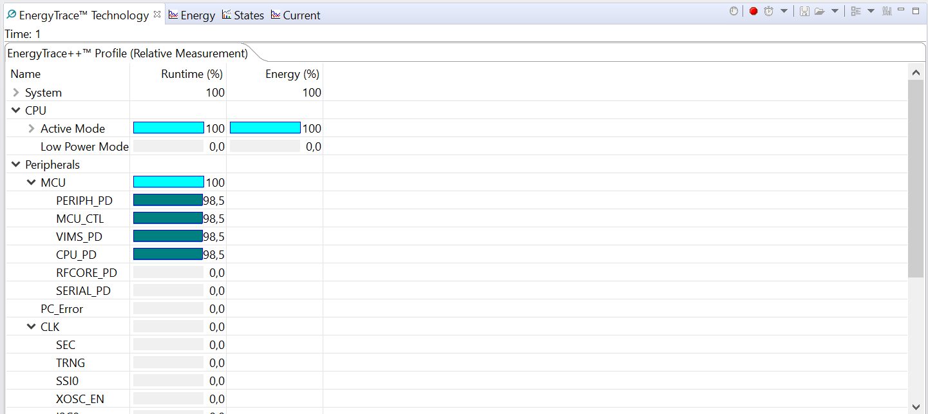This screenshot has height=414, width=928.
Task: Select the EnergyTrace Technology tab
Action: pyautogui.click(x=83, y=15)
